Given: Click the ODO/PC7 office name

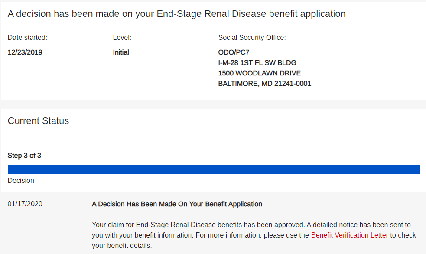Looking at the screenshot, I should [x=234, y=52].
